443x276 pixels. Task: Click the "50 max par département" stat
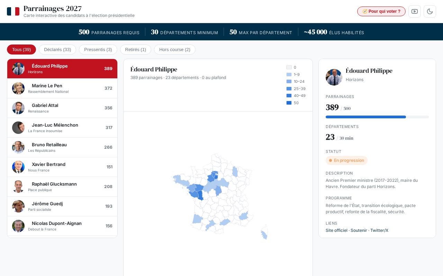[261, 32]
